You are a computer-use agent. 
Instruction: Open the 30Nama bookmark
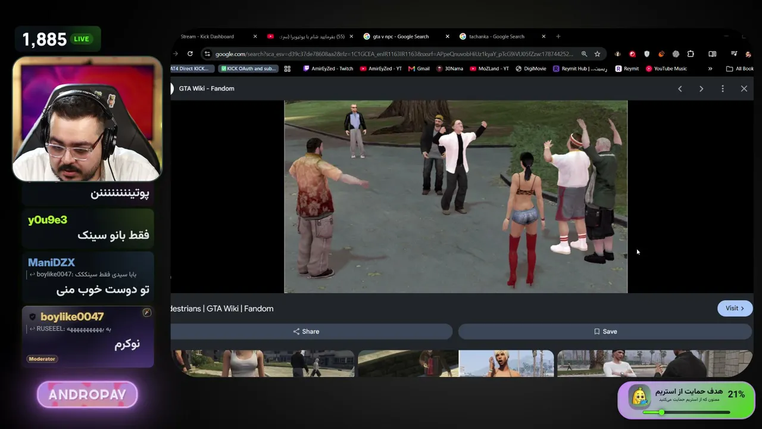[449, 69]
